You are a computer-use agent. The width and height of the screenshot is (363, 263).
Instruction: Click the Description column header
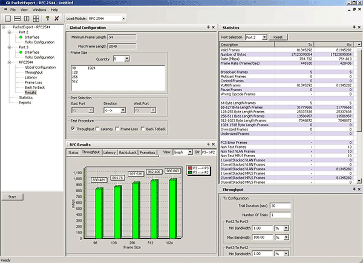coord(247,44)
